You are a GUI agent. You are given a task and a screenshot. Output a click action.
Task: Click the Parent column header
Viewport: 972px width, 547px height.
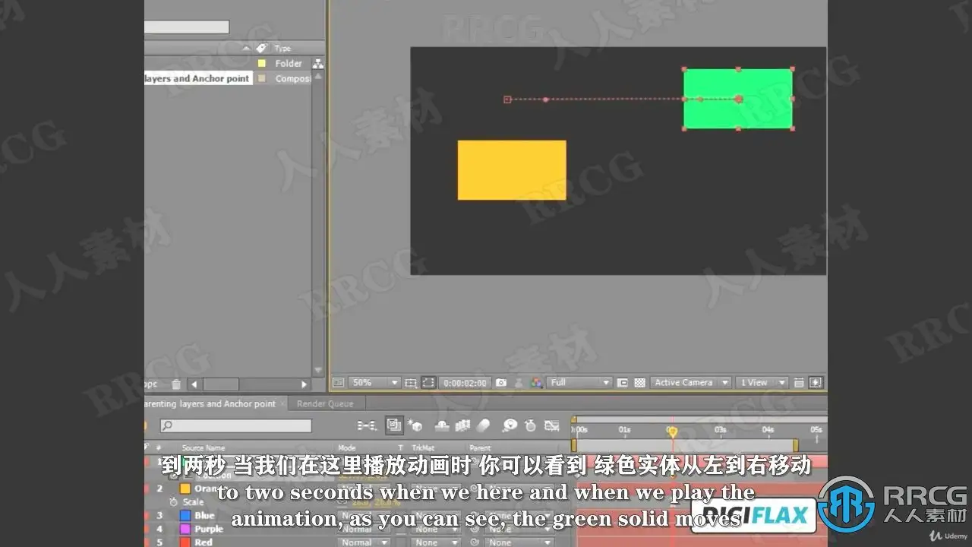coord(480,448)
